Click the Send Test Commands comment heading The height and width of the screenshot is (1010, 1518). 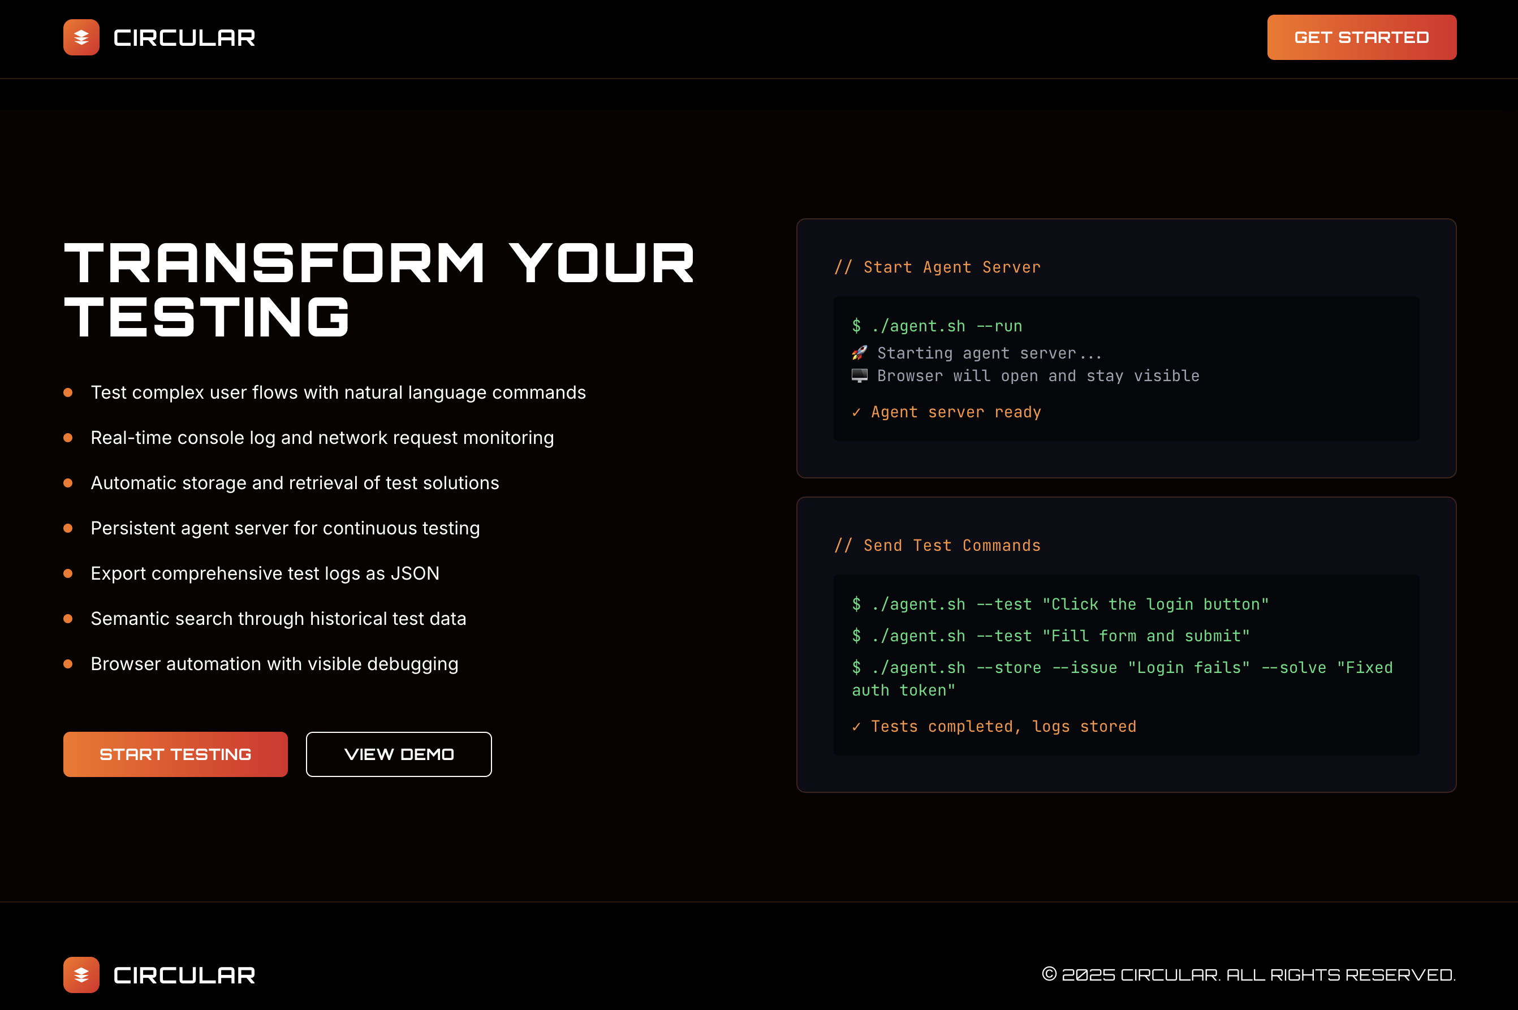click(x=937, y=546)
